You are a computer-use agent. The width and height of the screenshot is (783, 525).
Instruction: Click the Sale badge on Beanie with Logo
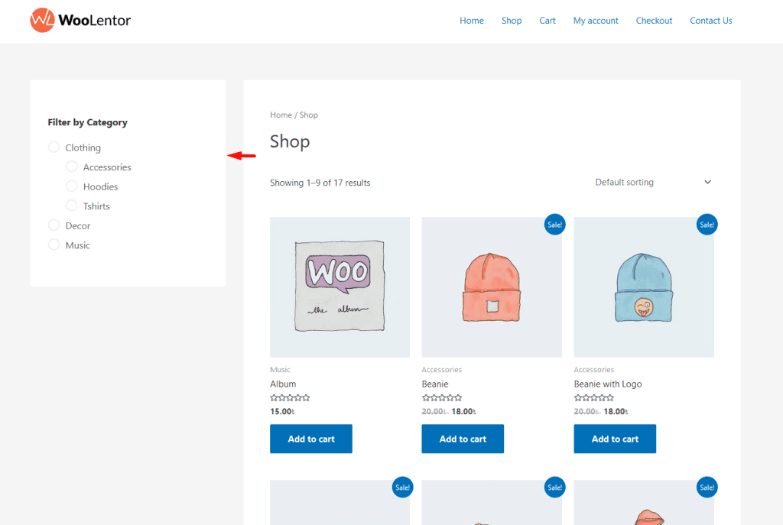pos(707,225)
